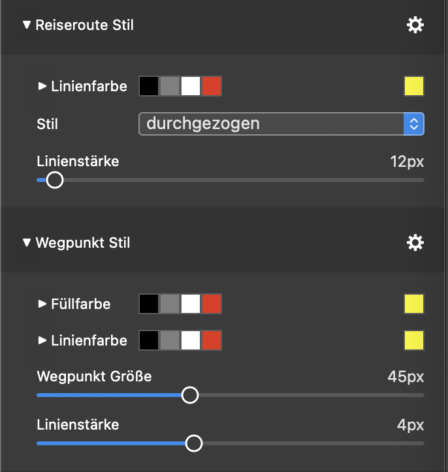Pick white for Reiseroute Linienfarbe

coord(191,86)
